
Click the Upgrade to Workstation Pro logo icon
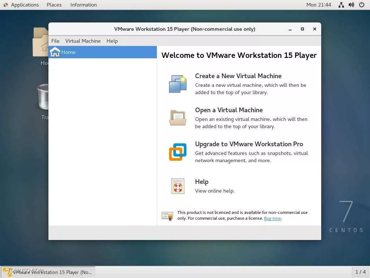coord(178,152)
